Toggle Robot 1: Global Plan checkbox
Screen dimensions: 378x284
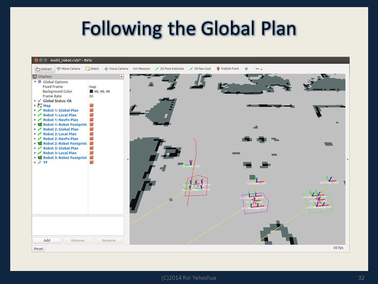92,110
